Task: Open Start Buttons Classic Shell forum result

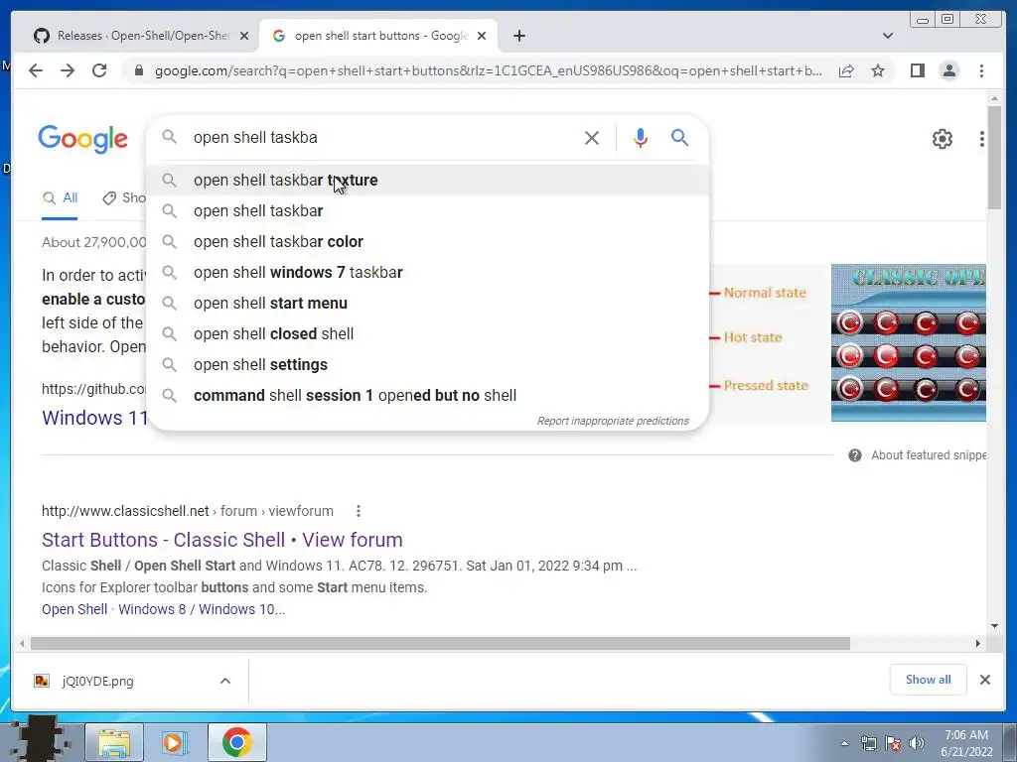Action: tap(221, 540)
